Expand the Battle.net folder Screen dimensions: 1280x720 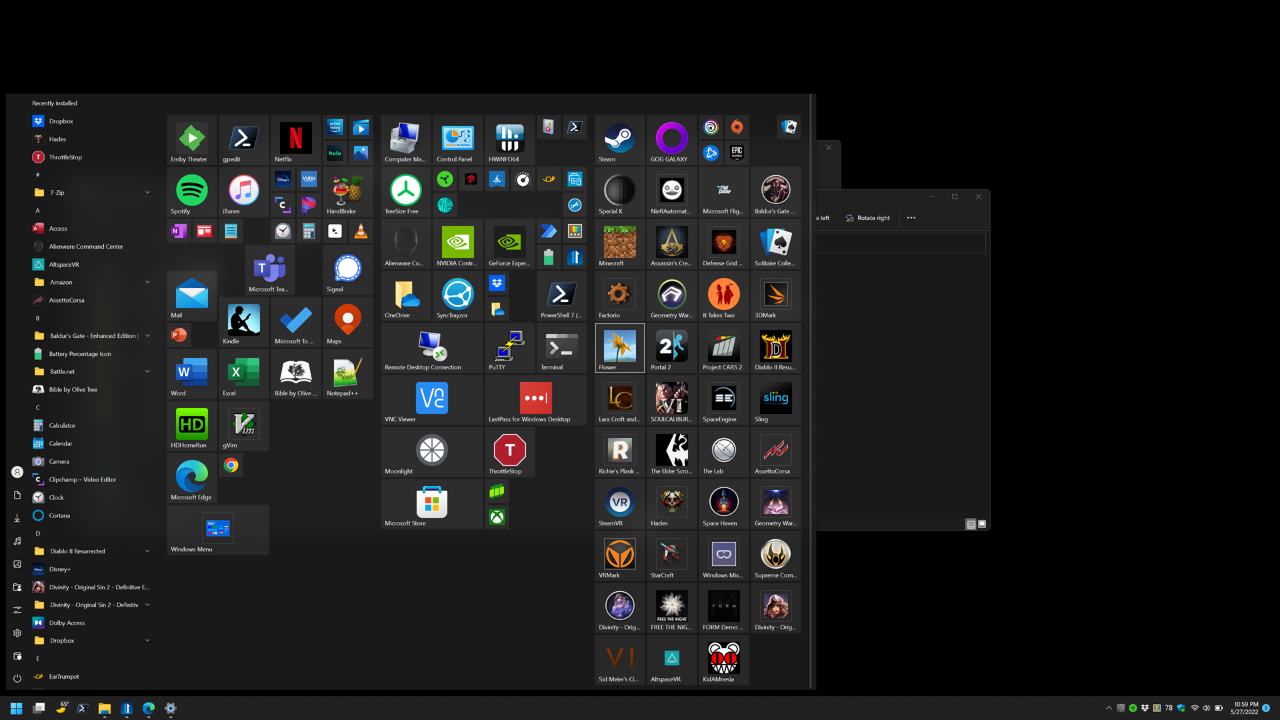click(x=91, y=372)
